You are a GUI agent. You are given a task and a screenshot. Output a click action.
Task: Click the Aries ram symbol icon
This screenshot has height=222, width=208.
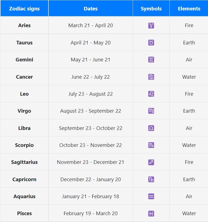click(x=151, y=25)
